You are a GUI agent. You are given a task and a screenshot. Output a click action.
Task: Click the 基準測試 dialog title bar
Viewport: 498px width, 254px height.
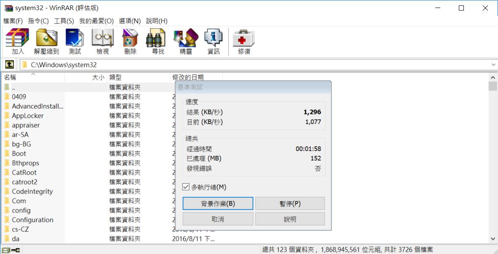pos(253,87)
